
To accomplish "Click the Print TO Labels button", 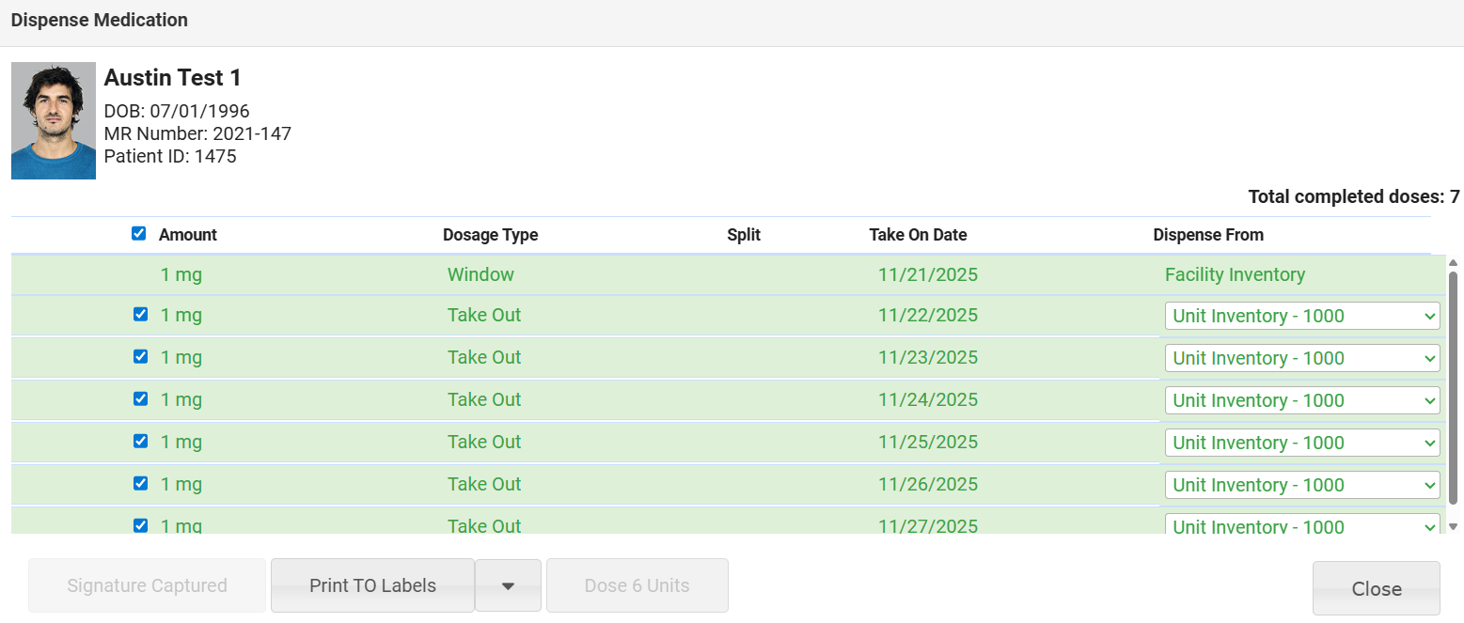I will pyautogui.click(x=372, y=585).
